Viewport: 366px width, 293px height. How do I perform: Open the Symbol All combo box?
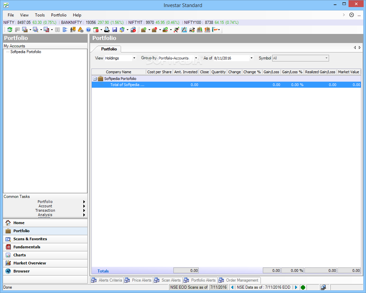[301, 58]
